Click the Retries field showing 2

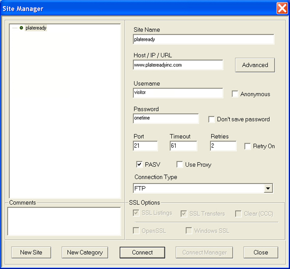click(223, 146)
